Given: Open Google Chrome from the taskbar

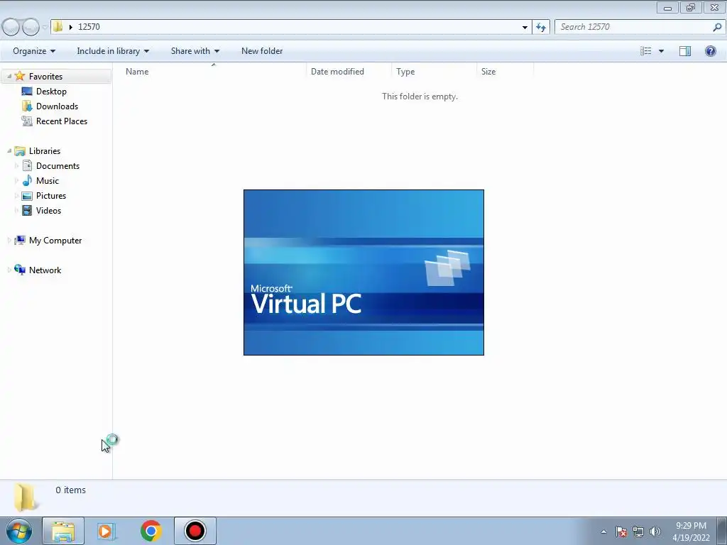Looking at the screenshot, I should click(x=151, y=531).
